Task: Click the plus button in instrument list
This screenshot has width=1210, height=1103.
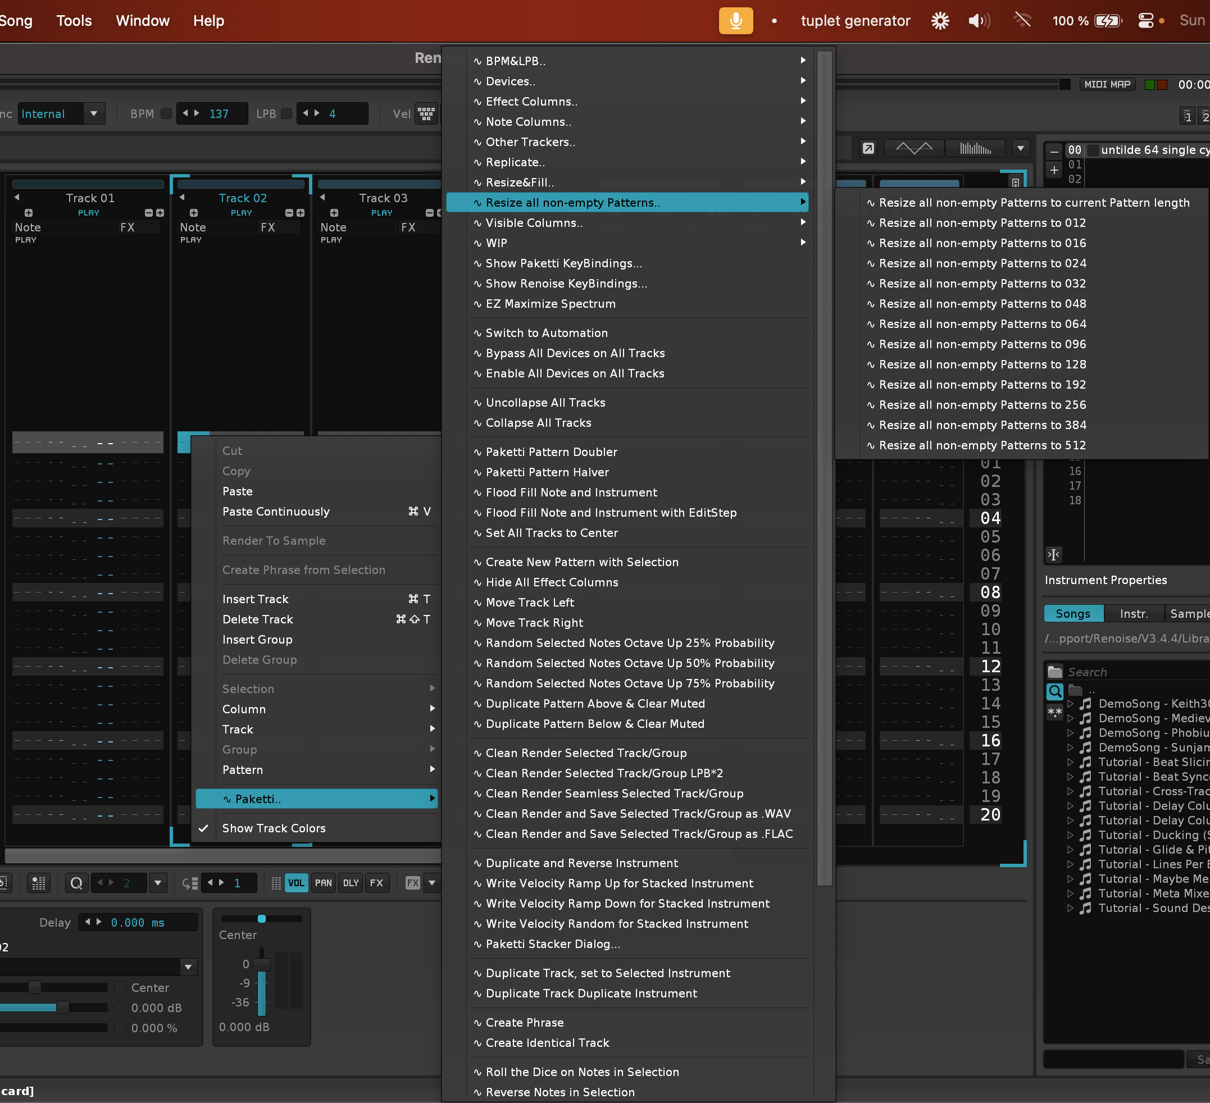Action: click(x=1054, y=170)
